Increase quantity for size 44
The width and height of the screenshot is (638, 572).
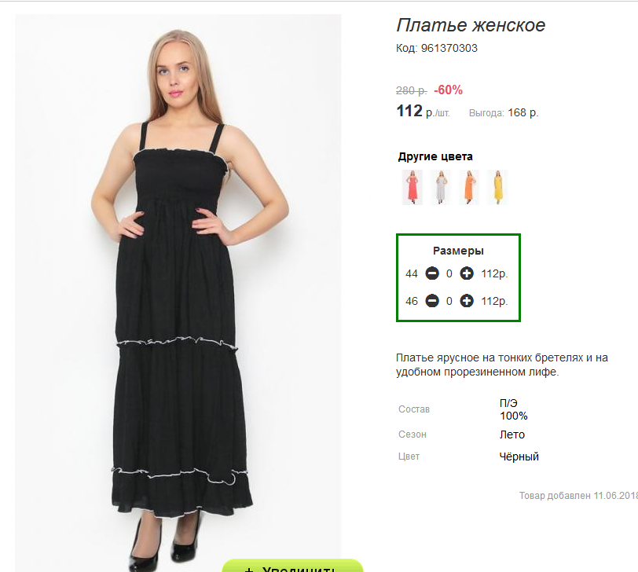click(467, 273)
